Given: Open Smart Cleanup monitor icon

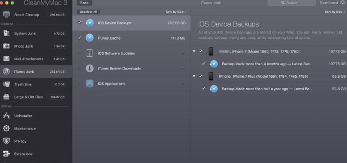Looking at the screenshot, I should point(6,15).
